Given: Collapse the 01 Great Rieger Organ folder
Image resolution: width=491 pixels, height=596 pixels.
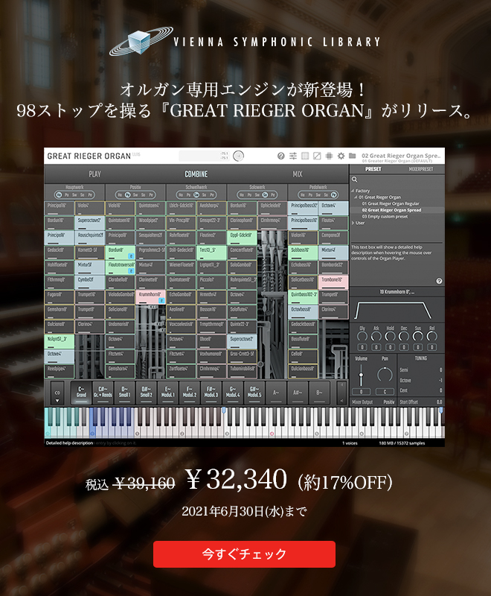Looking at the screenshot, I should 356,197.
